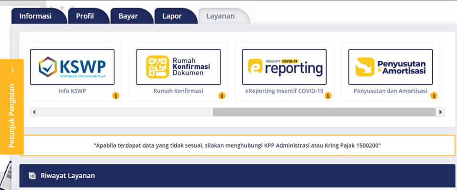Click the info icon for Info KSWP
The height and width of the screenshot is (190, 457).
[x=116, y=96]
